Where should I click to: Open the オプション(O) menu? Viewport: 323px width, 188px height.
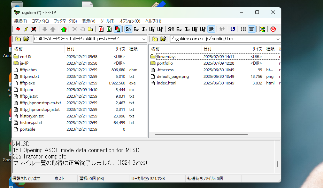130,21
